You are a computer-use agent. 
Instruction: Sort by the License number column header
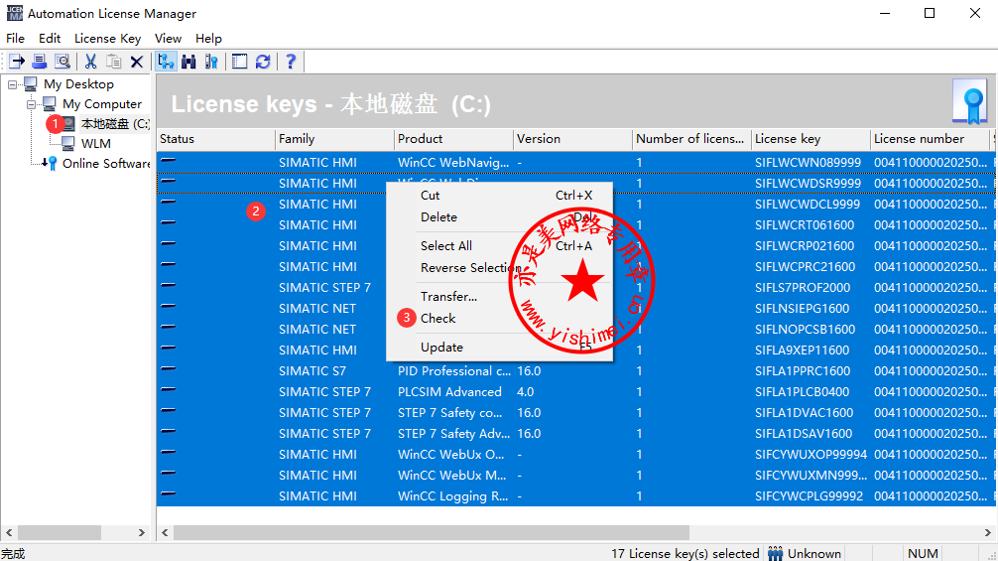(930, 139)
